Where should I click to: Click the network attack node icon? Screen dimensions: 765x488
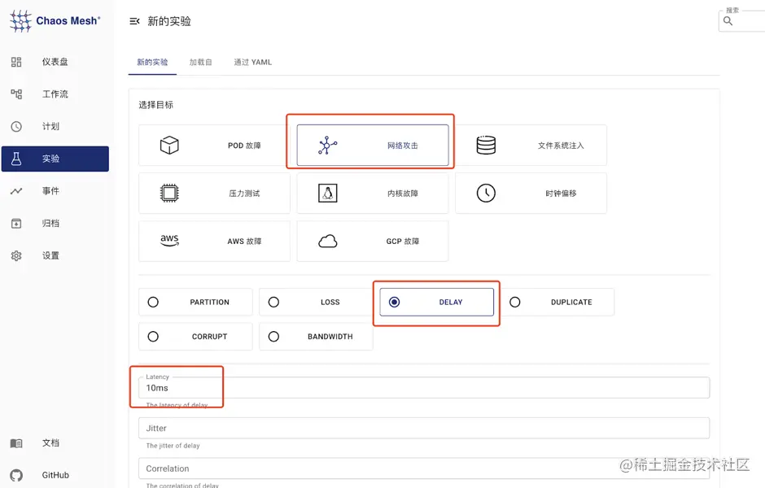coord(327,145)
